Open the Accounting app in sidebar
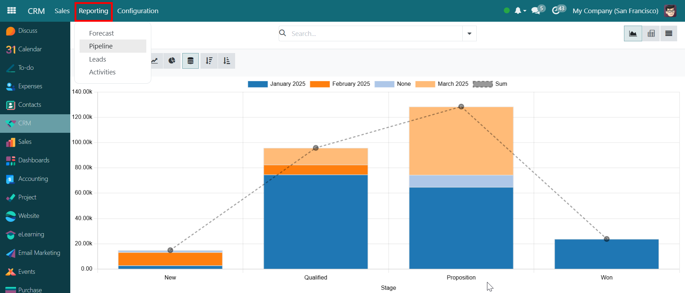 tap(33, 179)
